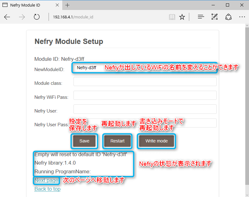The width and height of the screenshot is (249, 197).
Task: Click the NewModuleID: label
Action: coord(49,70)
